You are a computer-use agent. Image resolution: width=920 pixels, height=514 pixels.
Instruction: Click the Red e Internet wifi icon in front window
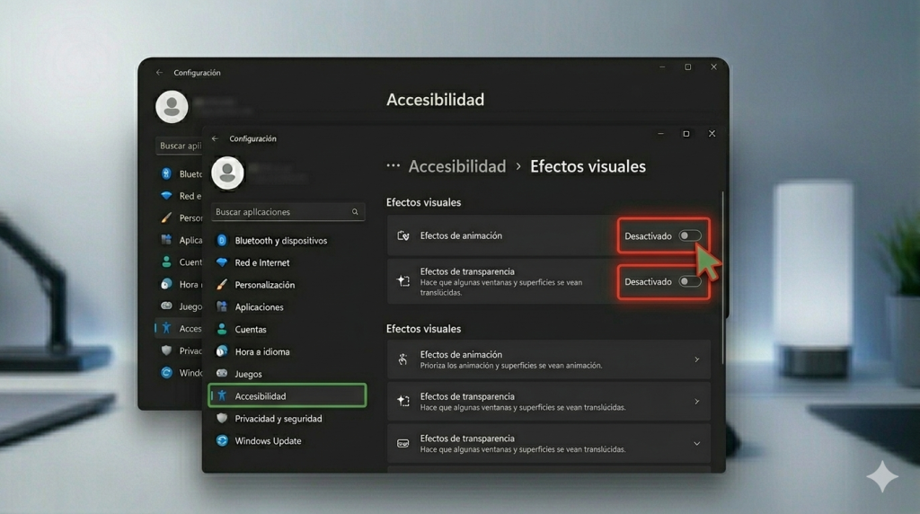click(x=222, y=262)
